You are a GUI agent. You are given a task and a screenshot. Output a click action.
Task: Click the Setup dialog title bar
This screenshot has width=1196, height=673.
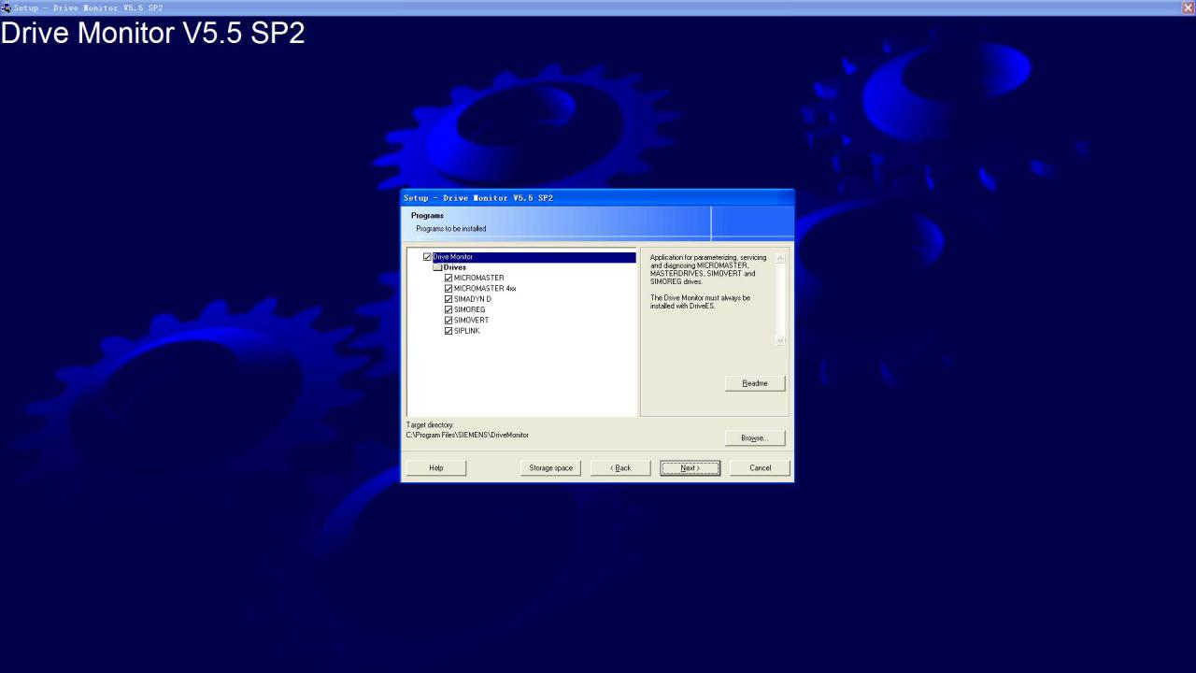pyautogui.click(x=598, y=197)
